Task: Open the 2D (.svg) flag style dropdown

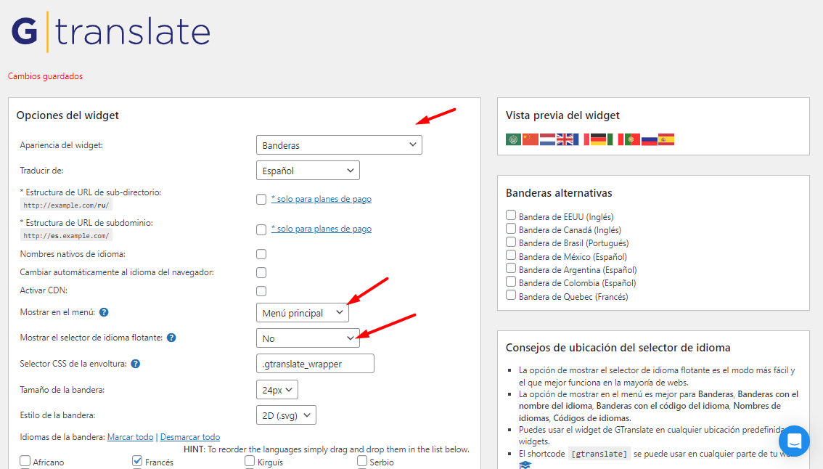Action: (x=286, y=415)
